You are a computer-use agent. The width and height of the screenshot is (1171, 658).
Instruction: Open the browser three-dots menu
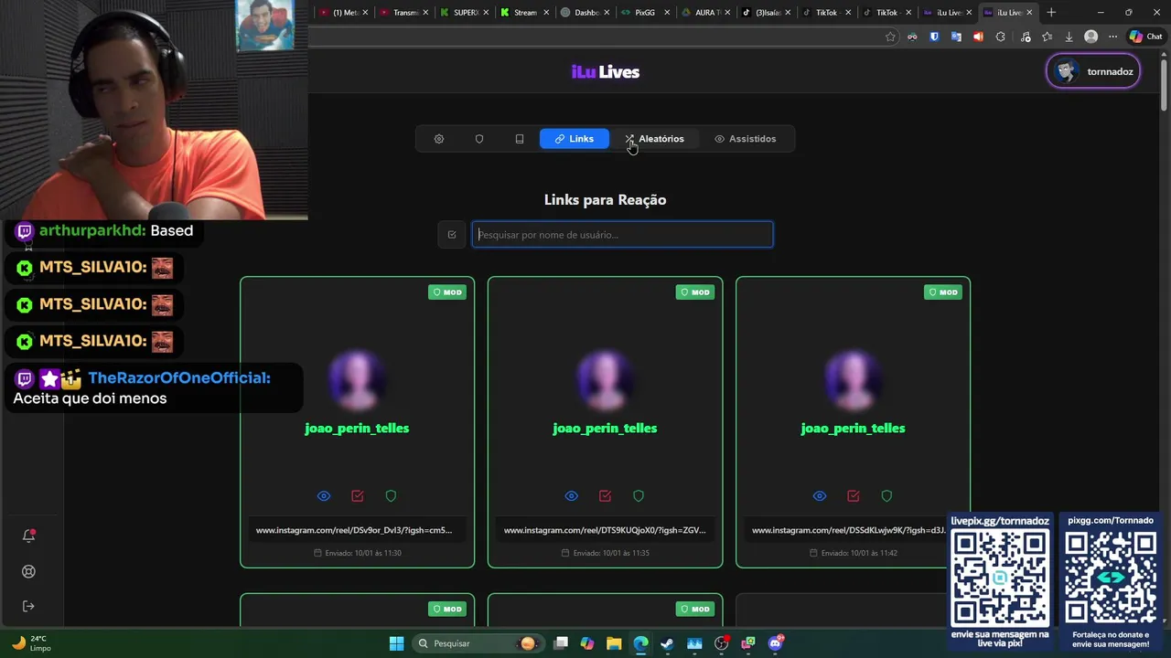pyautogui.click(x=1112, y=37)
